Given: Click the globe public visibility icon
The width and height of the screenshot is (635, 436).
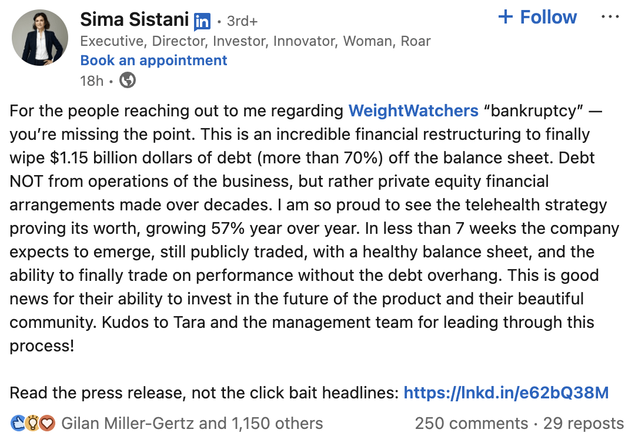Looking at the screenshot, I should [128, 80].
